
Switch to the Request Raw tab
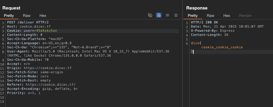point(27,16)
